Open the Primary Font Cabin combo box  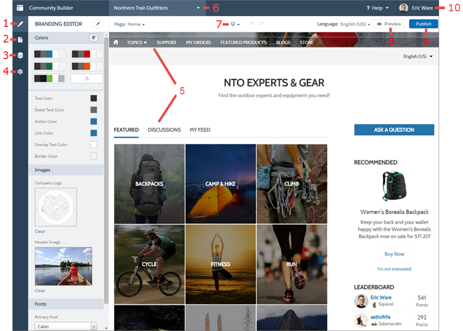(66, 326)
